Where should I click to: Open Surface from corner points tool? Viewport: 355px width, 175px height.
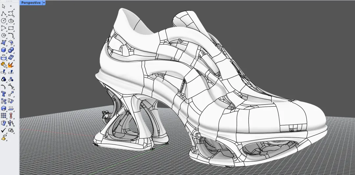4,43
